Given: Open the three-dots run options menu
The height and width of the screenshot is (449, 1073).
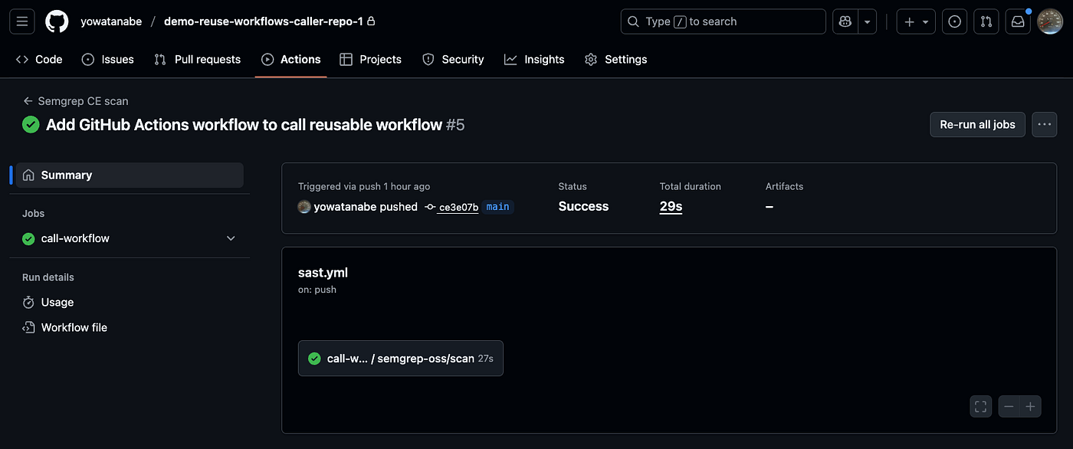Looking at the screenshot, I should coord(1045,124).
